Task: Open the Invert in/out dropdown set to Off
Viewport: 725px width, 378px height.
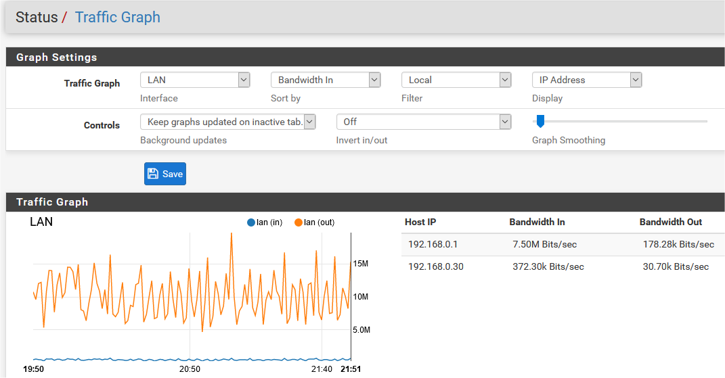Action: [x=424, y=122]
